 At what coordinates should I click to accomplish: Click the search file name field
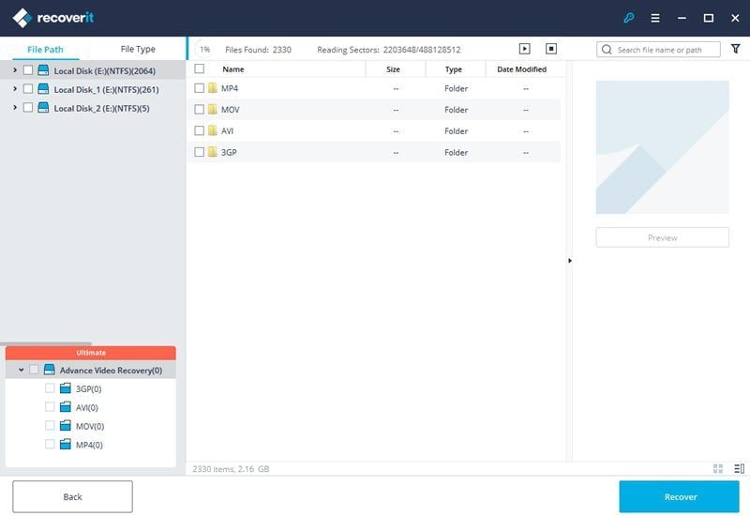(659, 50)
